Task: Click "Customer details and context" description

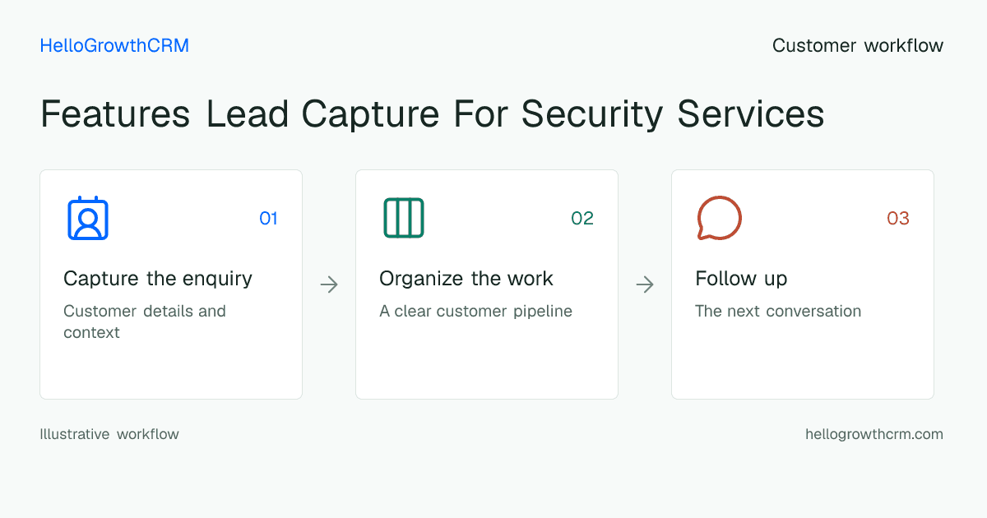Action: tap(145, 322)
